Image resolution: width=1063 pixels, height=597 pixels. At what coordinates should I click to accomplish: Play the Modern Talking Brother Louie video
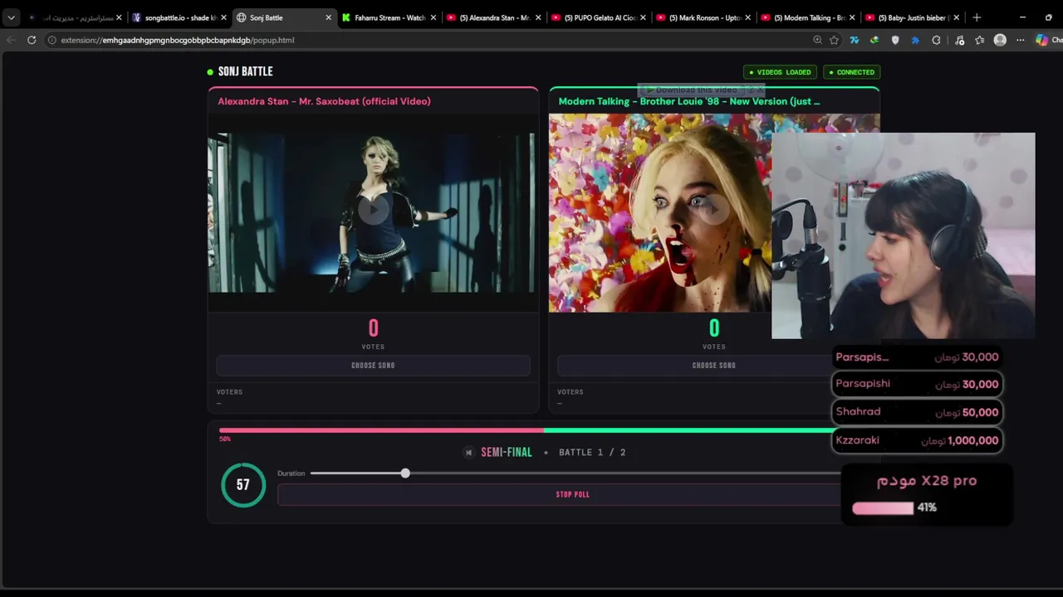coord(713,211)
